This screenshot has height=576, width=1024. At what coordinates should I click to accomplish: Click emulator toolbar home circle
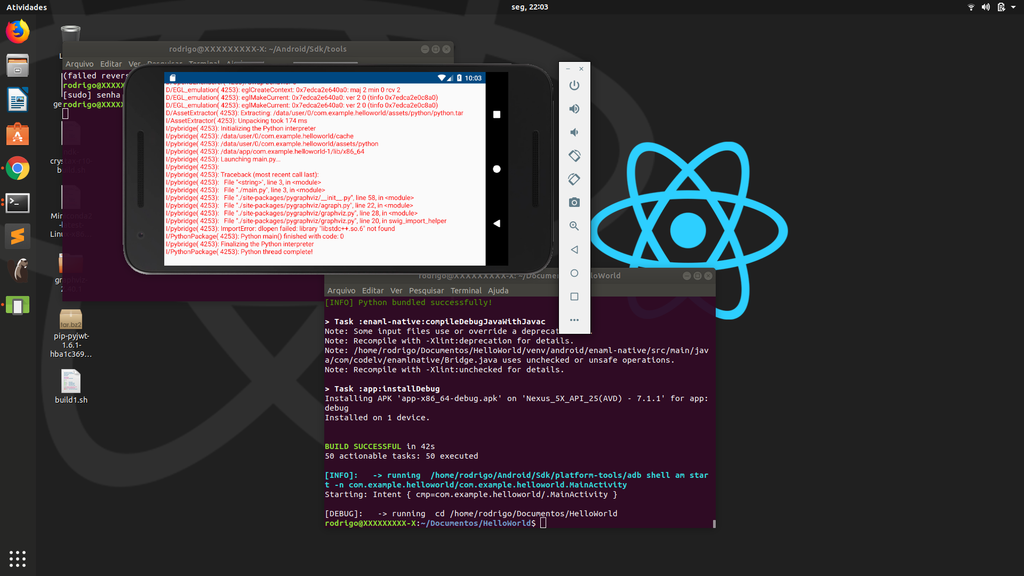pos(574,273)
